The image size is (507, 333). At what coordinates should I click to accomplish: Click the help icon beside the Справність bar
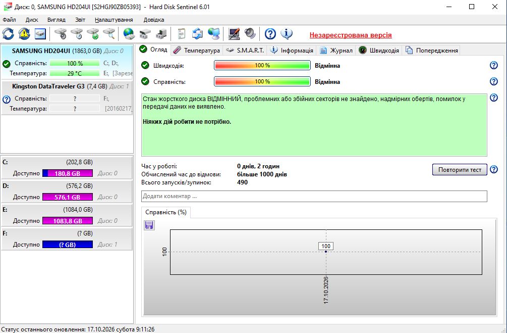[494, 81]
